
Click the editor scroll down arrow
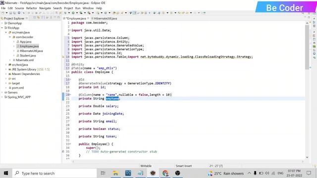point(307,157)
